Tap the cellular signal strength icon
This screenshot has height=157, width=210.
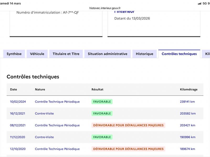point(199,3)
